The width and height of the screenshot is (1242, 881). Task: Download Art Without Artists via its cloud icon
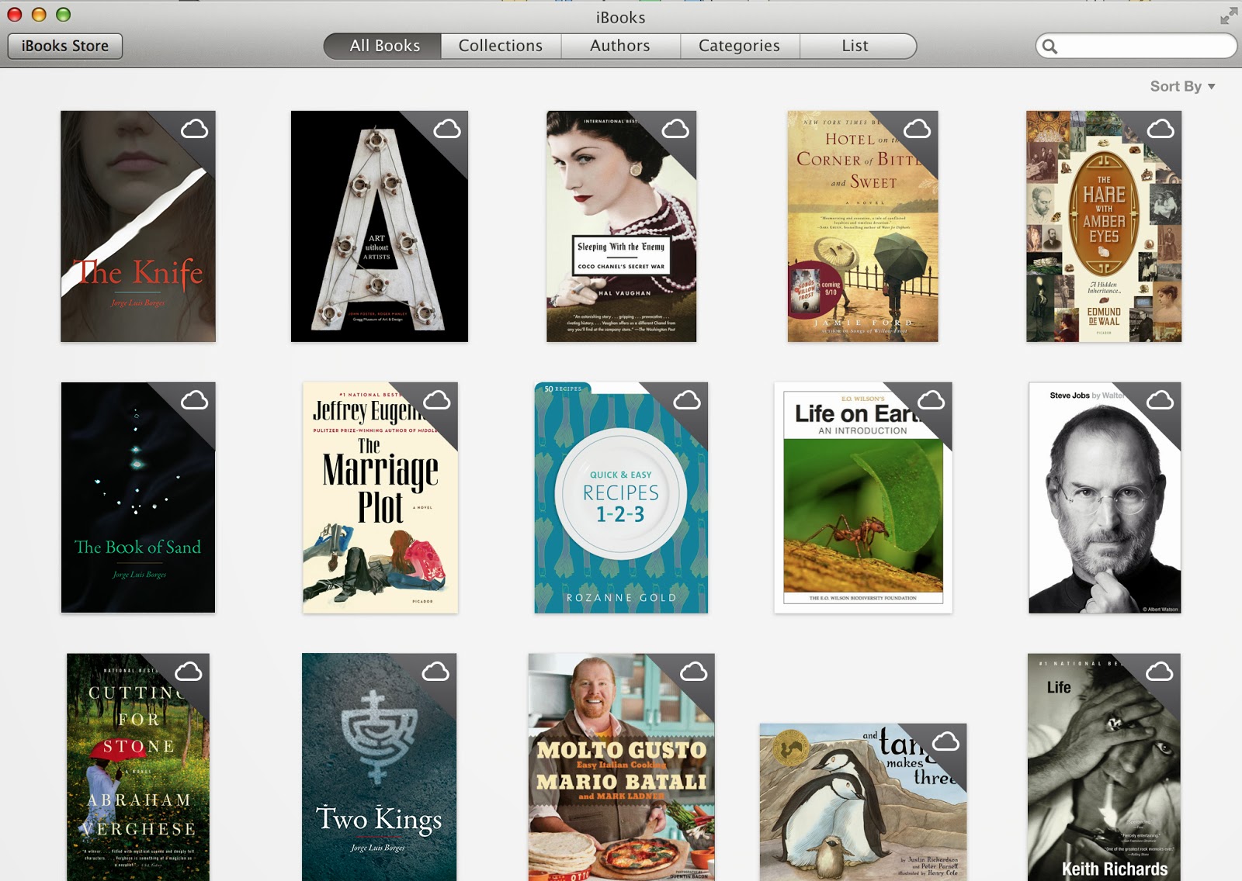click(447, 129)
